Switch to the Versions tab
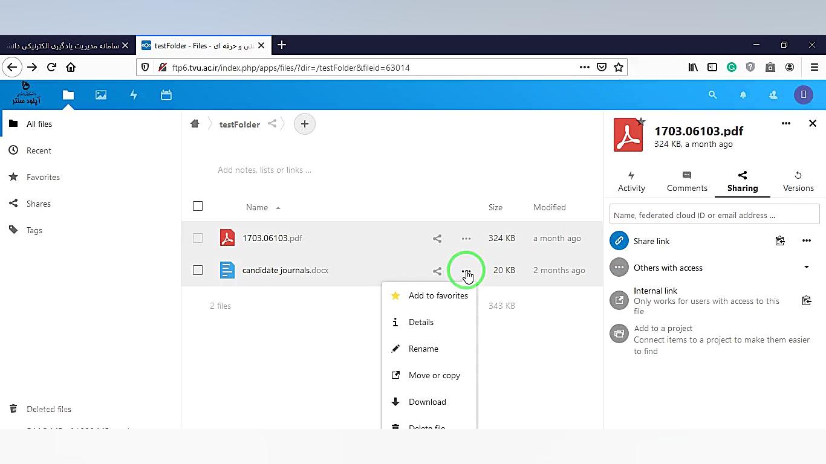 pos(798,181)
